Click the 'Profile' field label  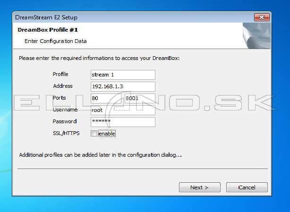[x=60, y=74]
